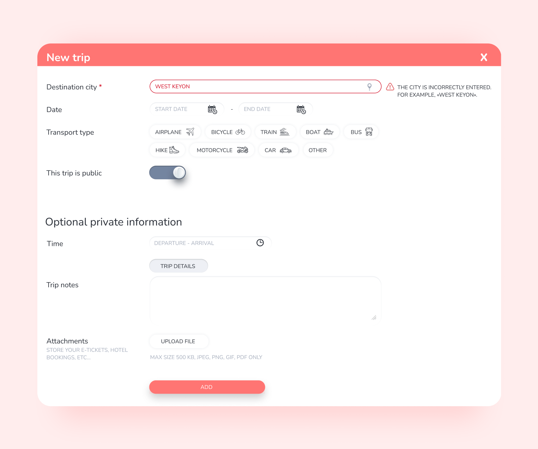Close the New trip dialog
538x449 pixels.
click(x=484, y=57)
